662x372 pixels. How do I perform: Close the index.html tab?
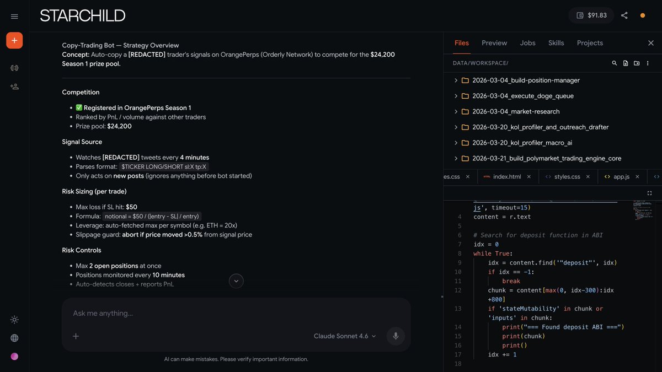click(528, 177)
